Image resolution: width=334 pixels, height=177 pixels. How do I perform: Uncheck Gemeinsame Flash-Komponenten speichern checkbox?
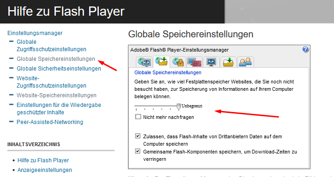tap(138, 151)
